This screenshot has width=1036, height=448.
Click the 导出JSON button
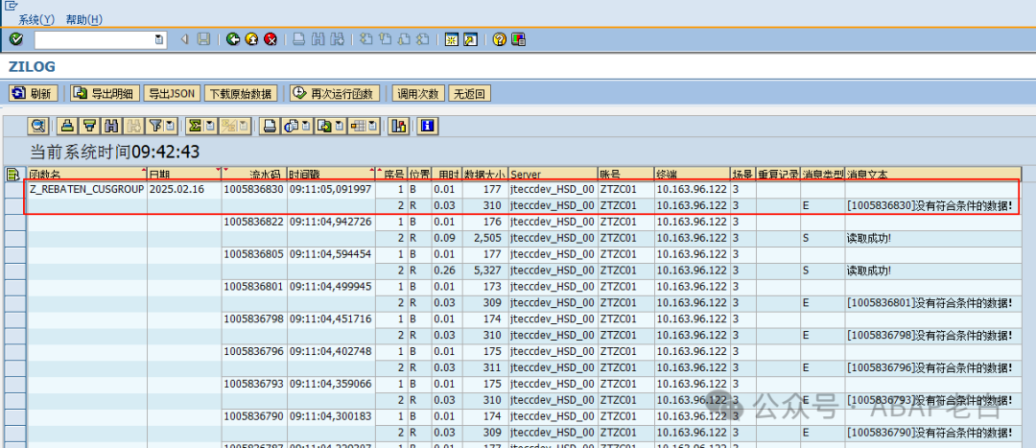(x=172, y=94)
